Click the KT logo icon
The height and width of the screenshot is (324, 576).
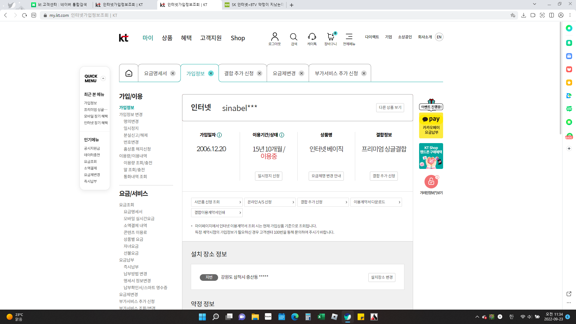coord(124,38)
